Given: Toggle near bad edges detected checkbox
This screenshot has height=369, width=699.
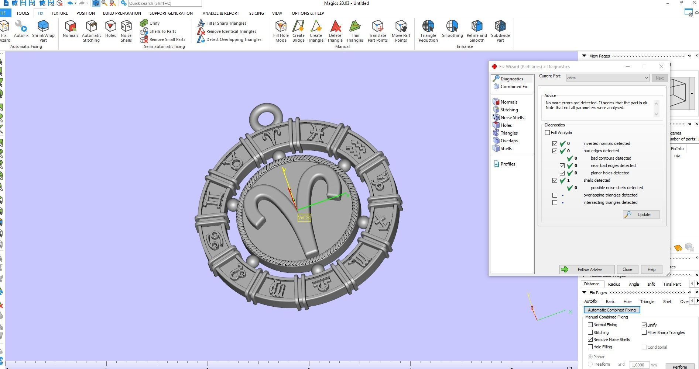Looking at the screenshot, I should pyautogui.click(x=562, y=166).
